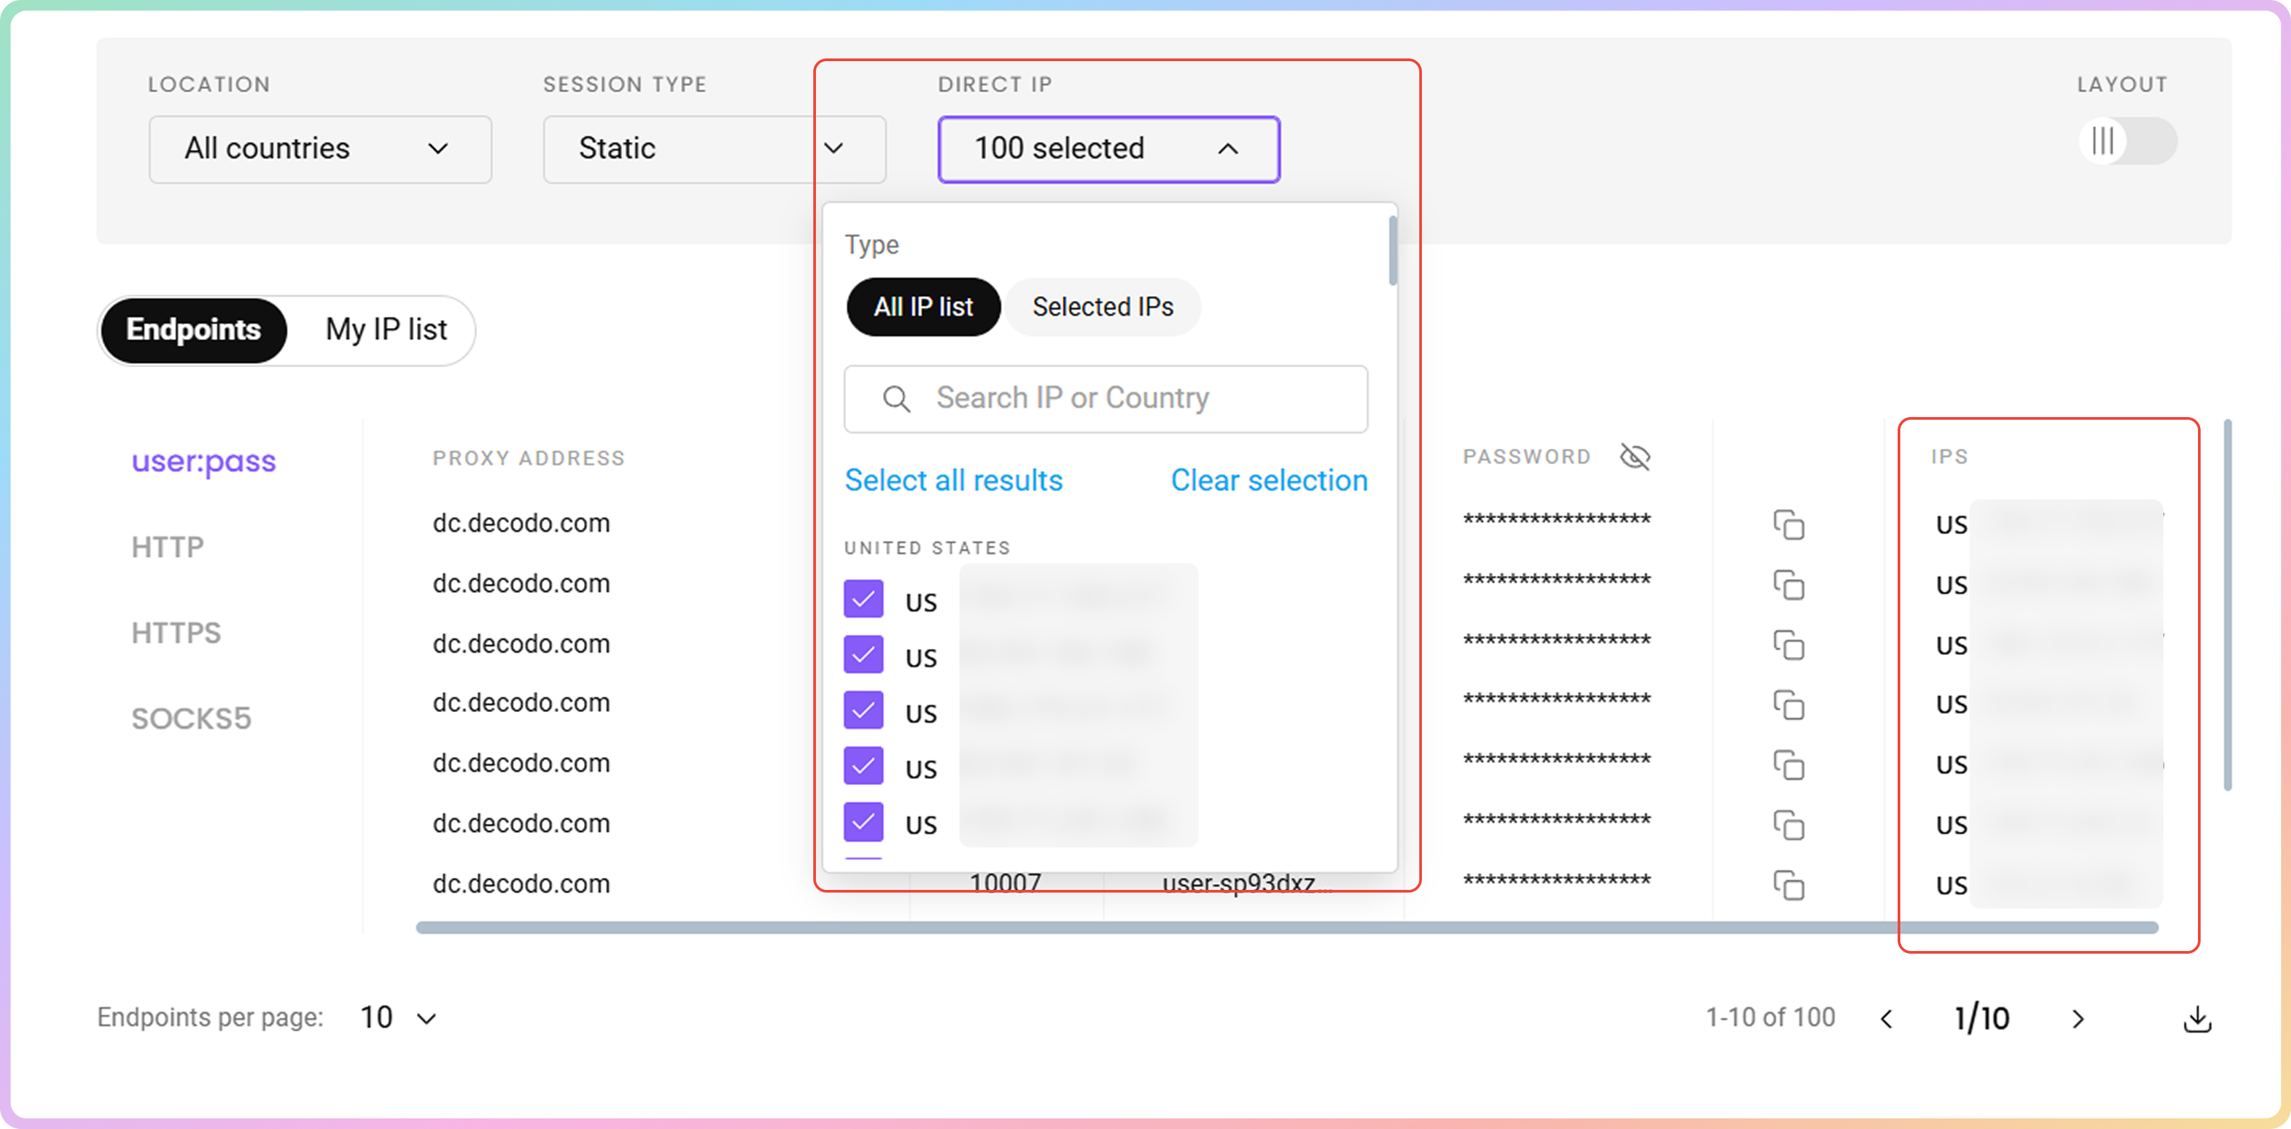Screen dimensions: 2291x1129
Task: Uncheck the first US IP checkbox
Action: 862,599
